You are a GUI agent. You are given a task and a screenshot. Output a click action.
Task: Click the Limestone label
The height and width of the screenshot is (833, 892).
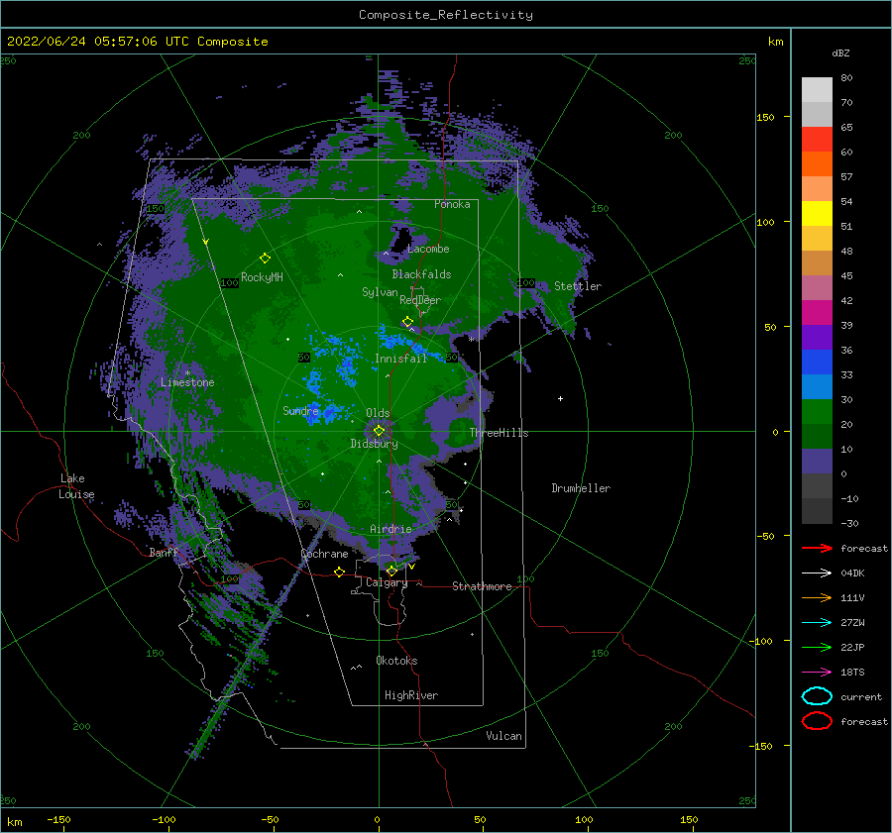click(x=187, y=382)
